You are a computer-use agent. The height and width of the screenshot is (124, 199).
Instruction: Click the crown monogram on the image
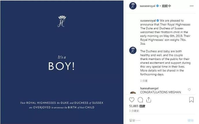pyautogui.click(x=62, y=21)
